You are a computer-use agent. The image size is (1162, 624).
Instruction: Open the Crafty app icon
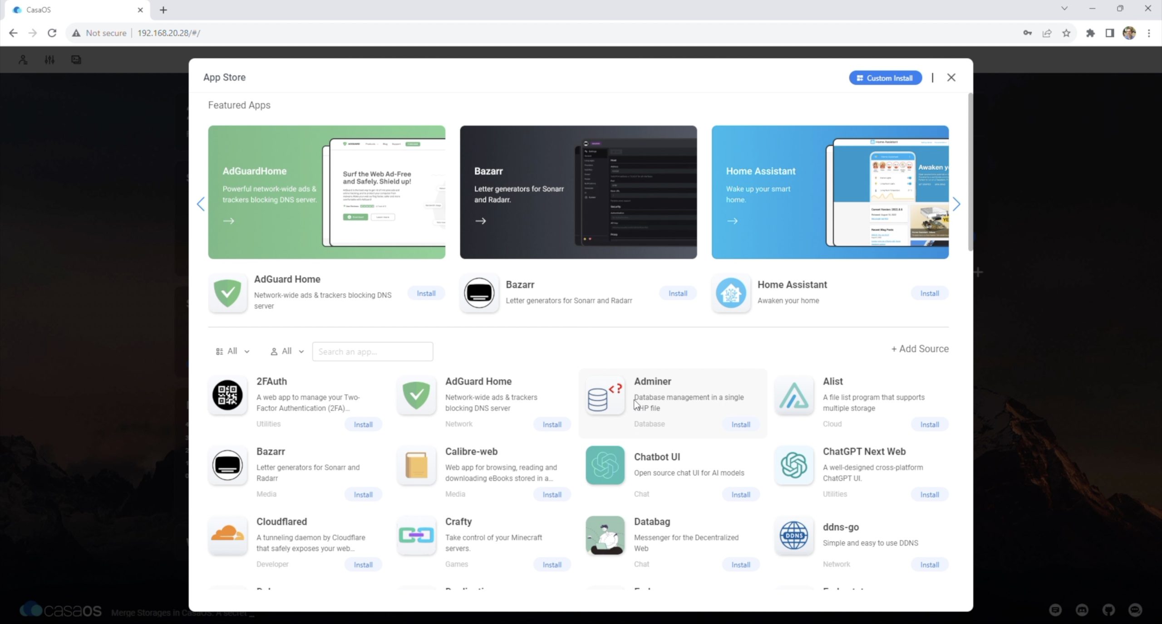pos(416,535)
